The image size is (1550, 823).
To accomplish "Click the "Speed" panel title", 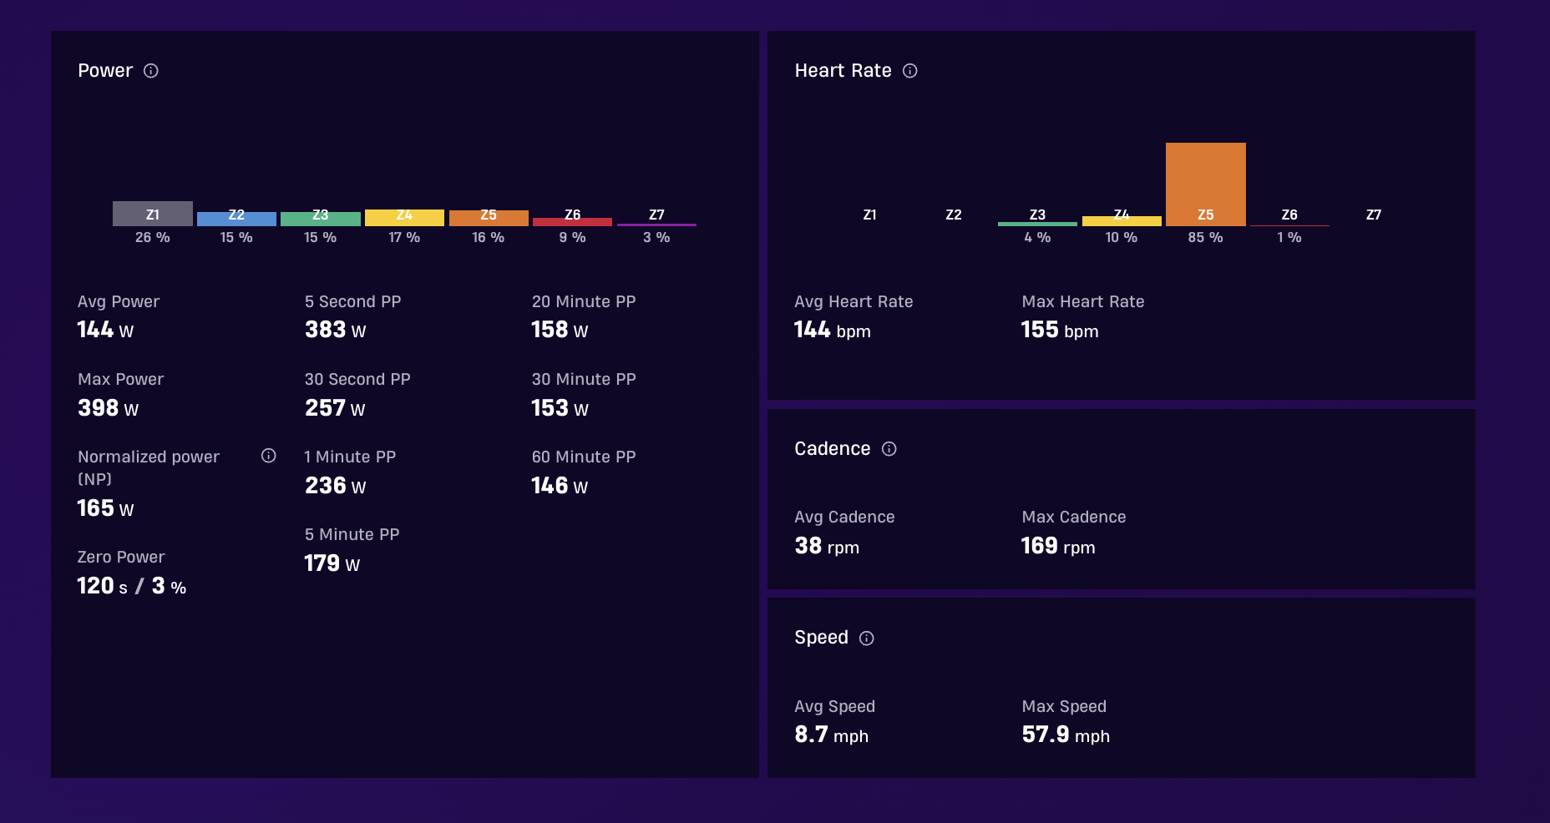I will coord(822,639).
